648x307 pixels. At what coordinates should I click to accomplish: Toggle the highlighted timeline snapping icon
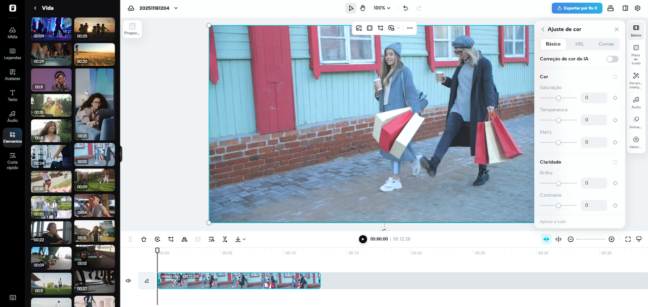click(546, 239)
